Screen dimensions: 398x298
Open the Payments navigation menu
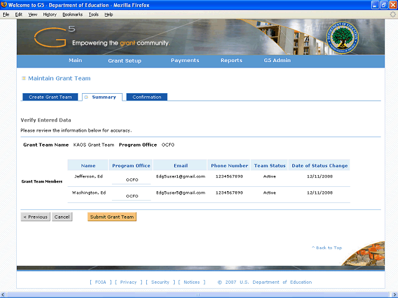click(185, 61)
